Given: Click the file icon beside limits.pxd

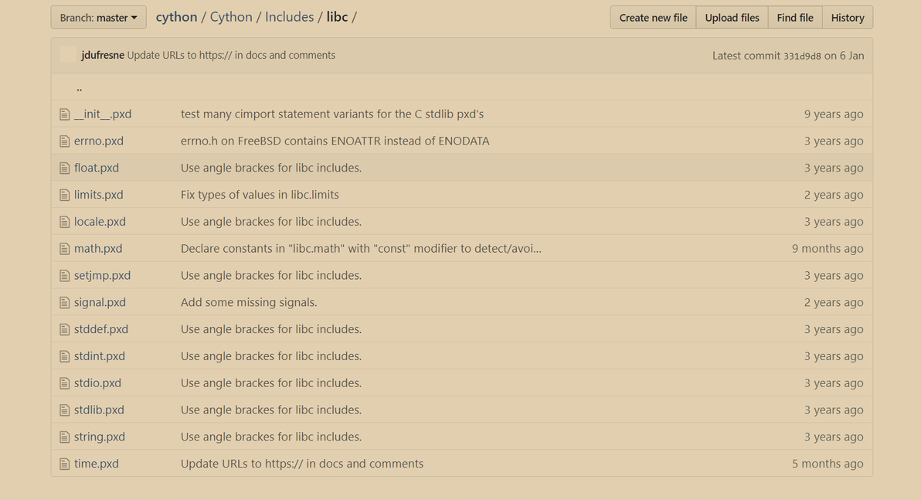Looking at the screenshot, I should pyautogui.click(x=65, y=195).
